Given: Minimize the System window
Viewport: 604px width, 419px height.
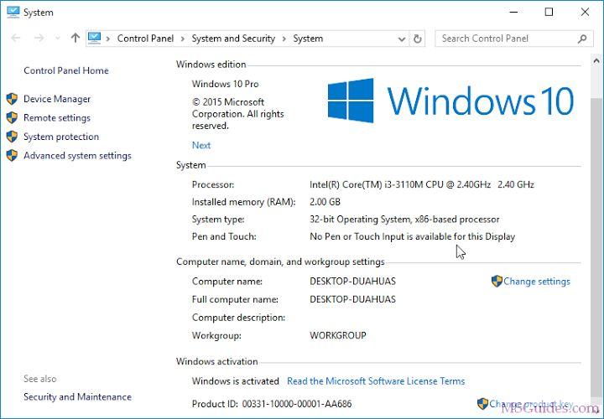Looking at the screenshot, I should pyautogui.click(x=513, y=12).
